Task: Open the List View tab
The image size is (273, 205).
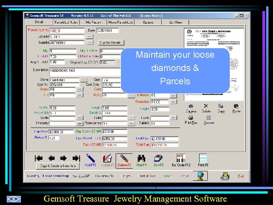Action: (176, 22)
